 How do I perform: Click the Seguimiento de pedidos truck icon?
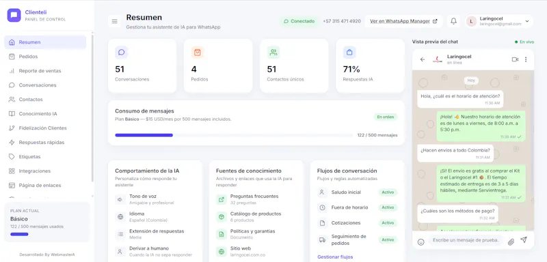pos(322,239)
